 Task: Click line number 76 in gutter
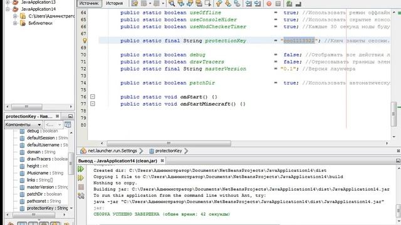tap(83, 97)
